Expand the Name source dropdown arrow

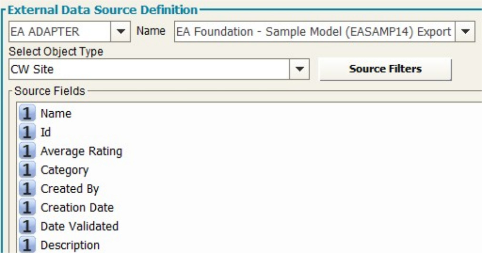click(x=465, y=32)
